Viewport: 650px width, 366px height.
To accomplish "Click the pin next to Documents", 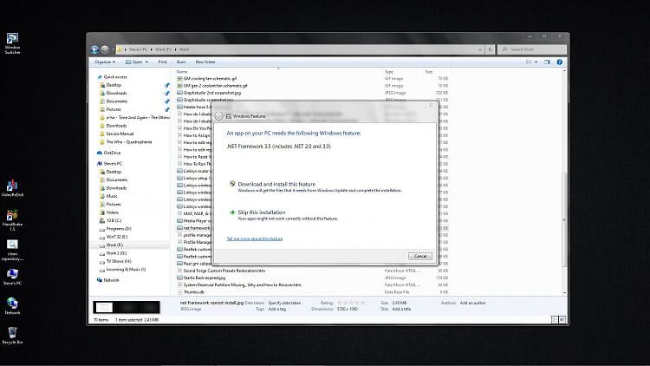I will pos(167,101).
